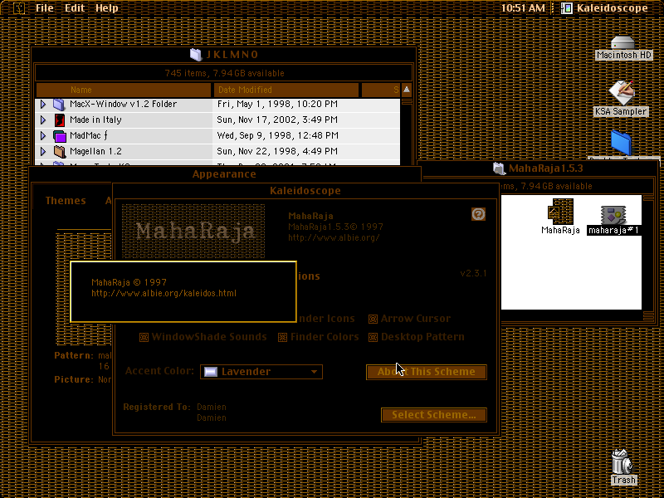Click the Made in Italy item icon
The image size is (664, 498).
pos(59,120)
